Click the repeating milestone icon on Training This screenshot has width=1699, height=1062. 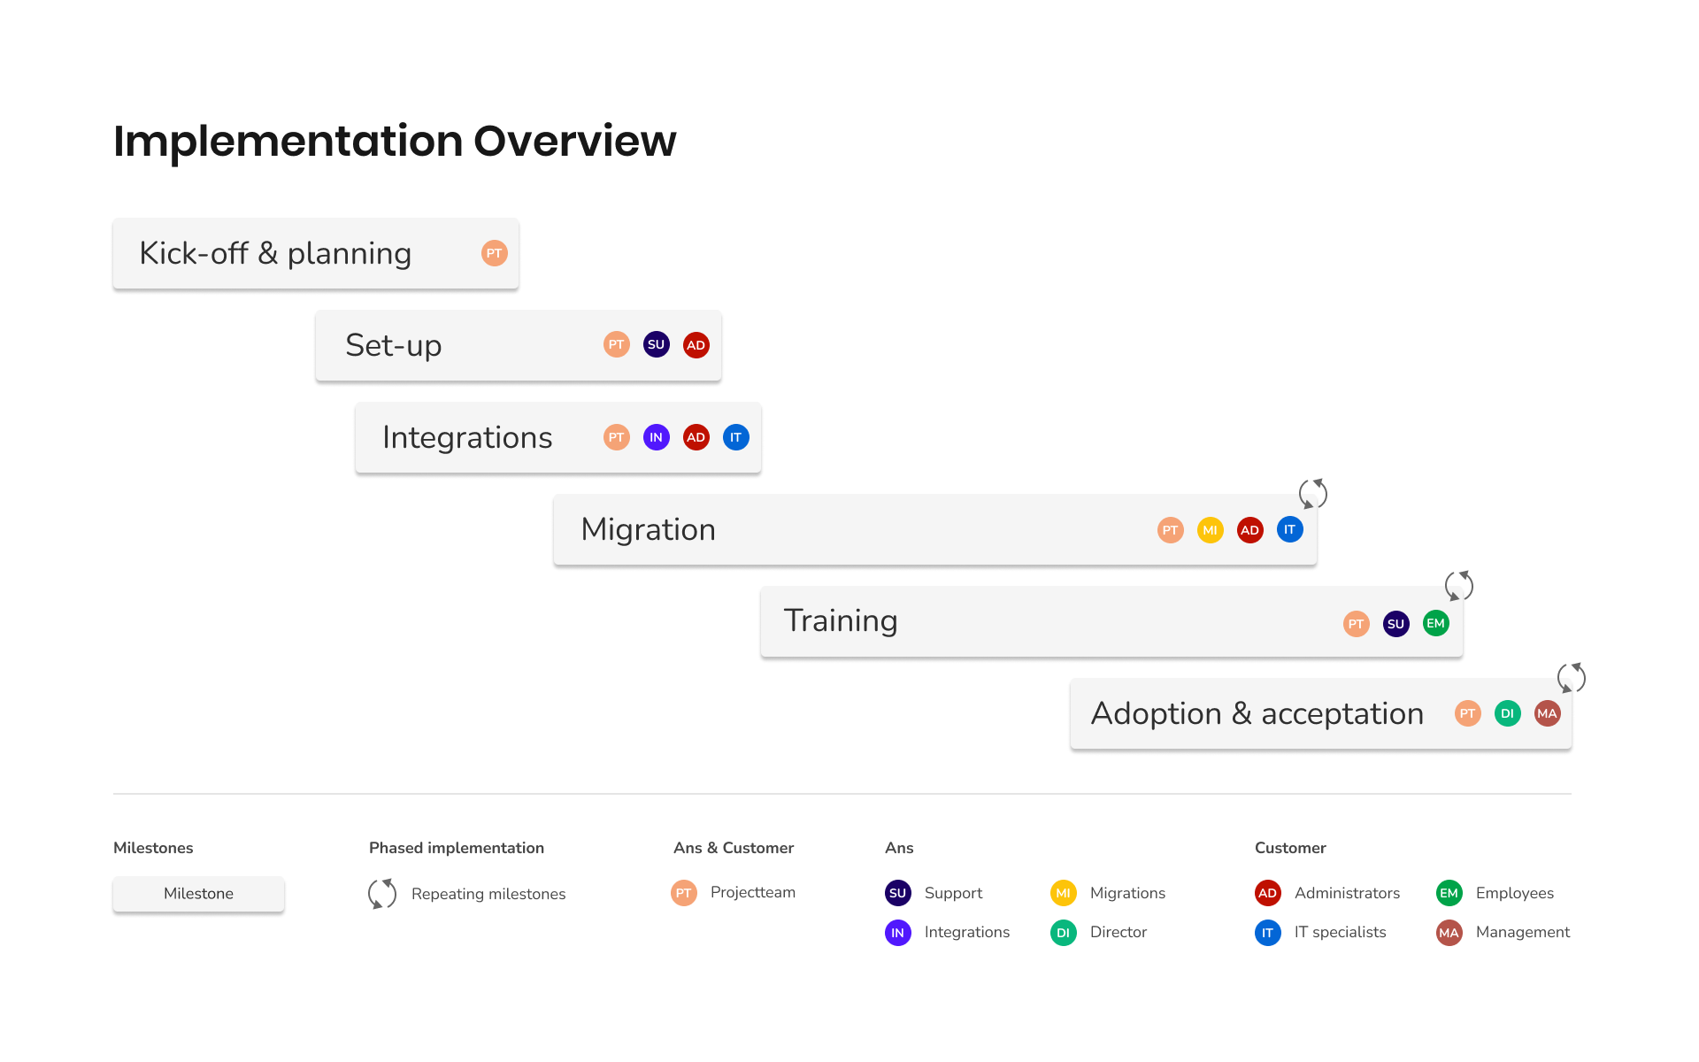1459,585
